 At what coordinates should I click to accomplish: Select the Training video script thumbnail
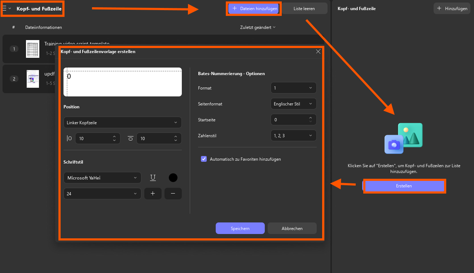[x=32, y=49]
